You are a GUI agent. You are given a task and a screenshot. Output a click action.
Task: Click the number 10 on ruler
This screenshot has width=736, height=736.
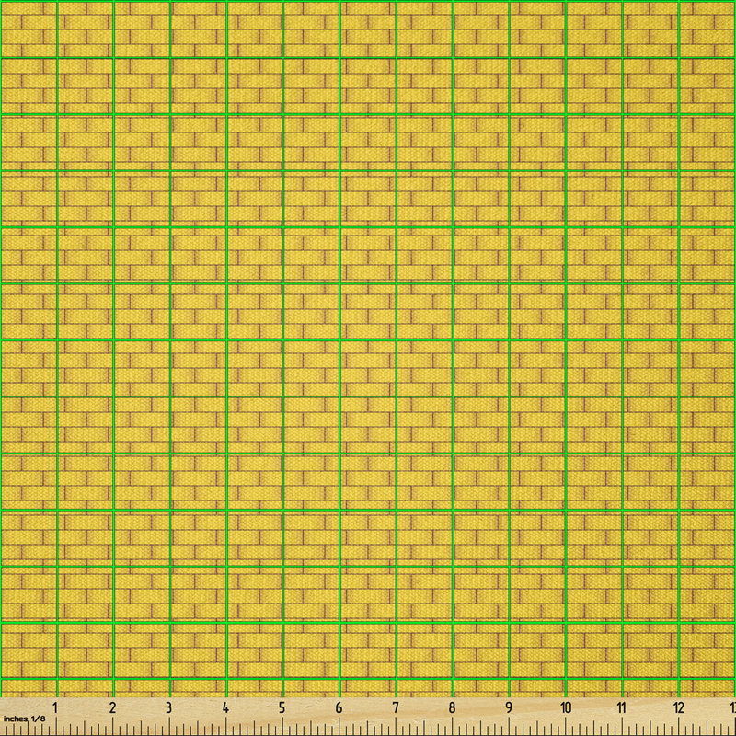(x=565, y=707)
